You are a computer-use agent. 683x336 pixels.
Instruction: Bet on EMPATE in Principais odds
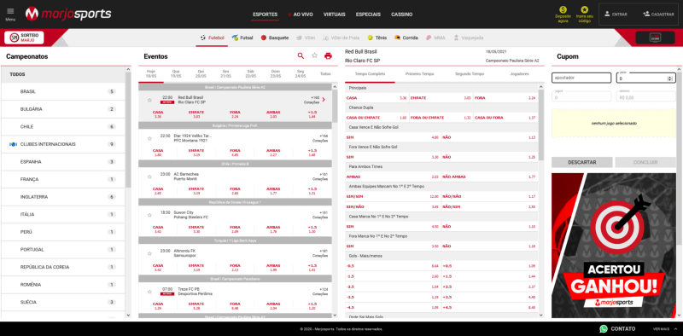point(441,98)
